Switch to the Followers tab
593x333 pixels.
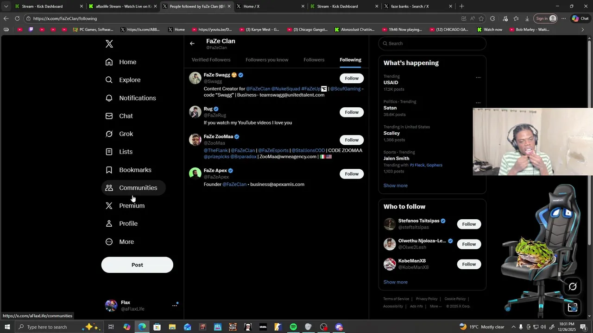click(314, 60)
